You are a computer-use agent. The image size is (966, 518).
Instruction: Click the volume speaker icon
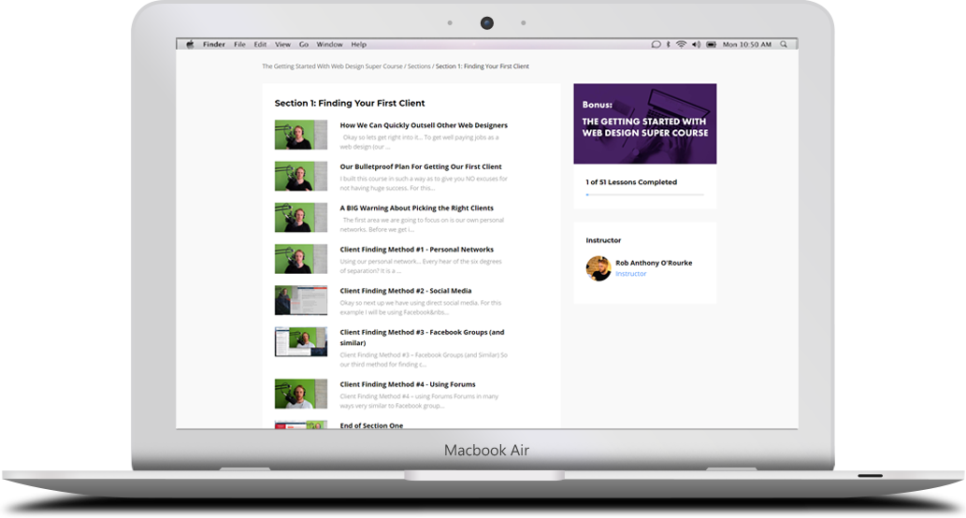tap(696, 44)
